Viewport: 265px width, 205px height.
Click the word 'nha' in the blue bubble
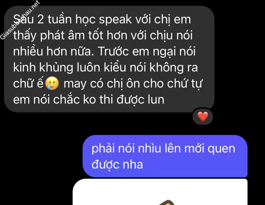133,164
